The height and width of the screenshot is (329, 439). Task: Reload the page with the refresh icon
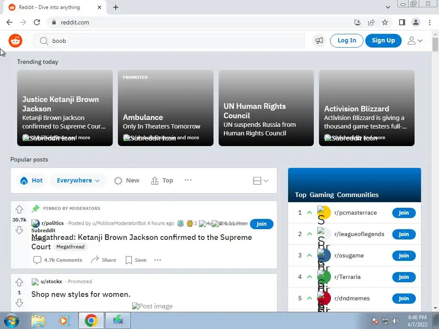pos(37,22)
